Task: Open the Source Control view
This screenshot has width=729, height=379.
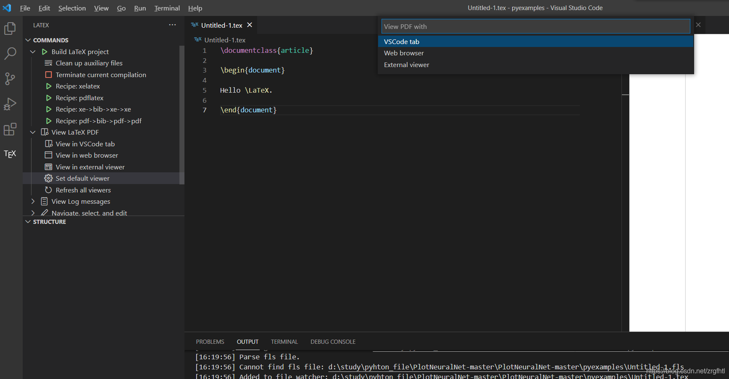Action: coord(10,78)
